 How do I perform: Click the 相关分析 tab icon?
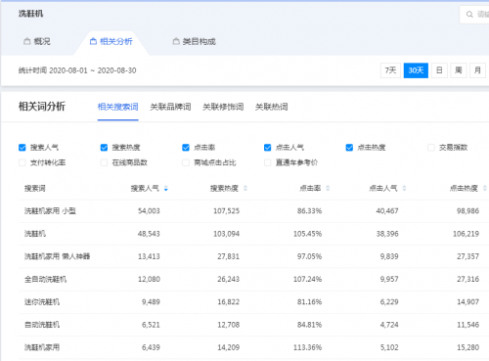(x=93, y=41)
